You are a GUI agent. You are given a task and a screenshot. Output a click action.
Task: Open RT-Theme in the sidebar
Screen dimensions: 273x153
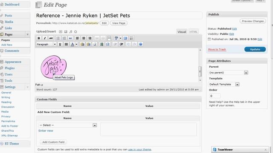[12, 144]
